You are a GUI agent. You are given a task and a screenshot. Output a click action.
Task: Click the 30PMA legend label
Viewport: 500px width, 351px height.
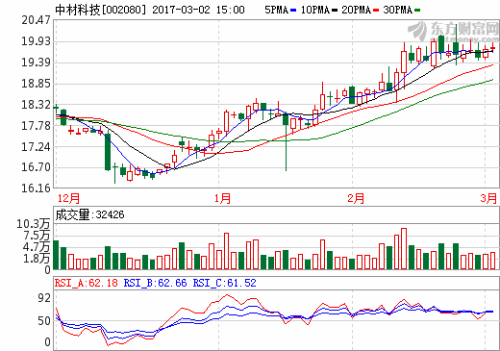[398, 10]
